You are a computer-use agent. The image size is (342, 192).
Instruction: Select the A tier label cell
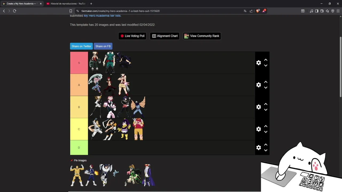[79, 85]
